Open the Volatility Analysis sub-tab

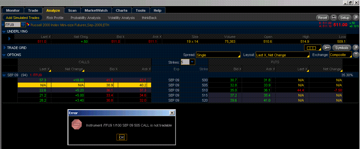tap(121, 18)
